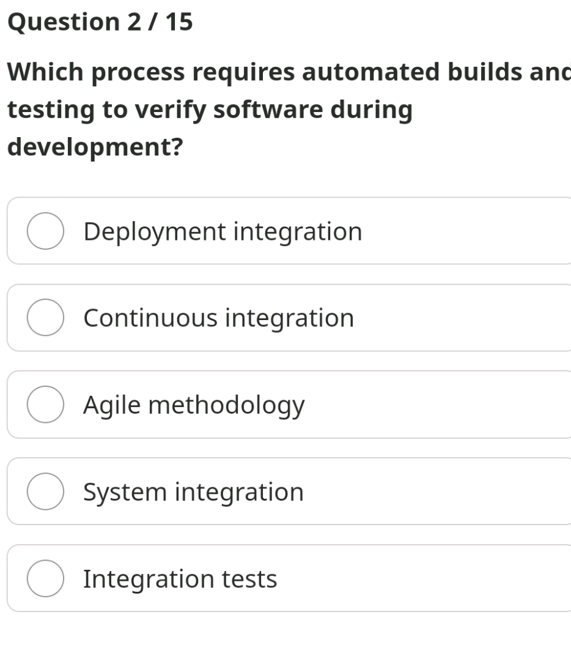Click the question text about automated builds
The height and width of the screenshot is (661, 571).
pos(245,109)
